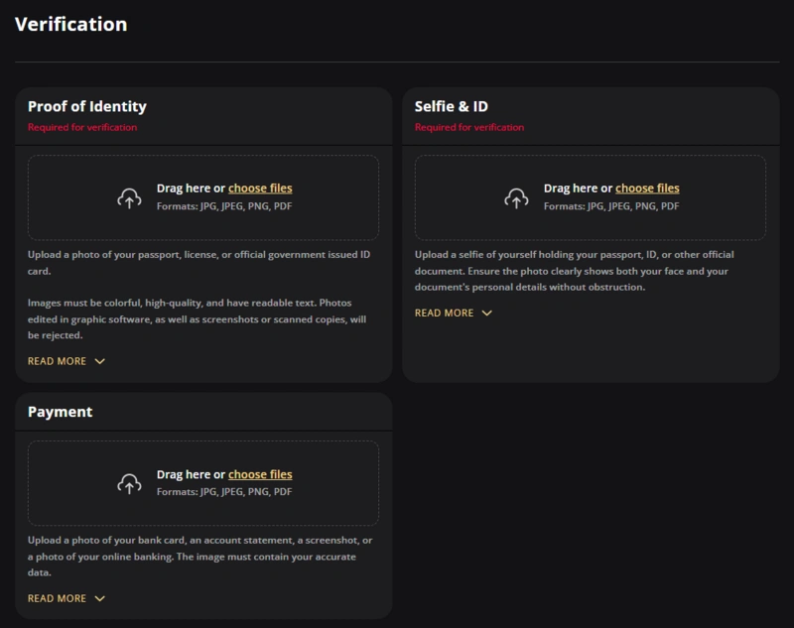The height and width of the screenshot is (628, 794).
Task: Click the upload cloud icon in Proof of Identity
Action: click(129, 197)
